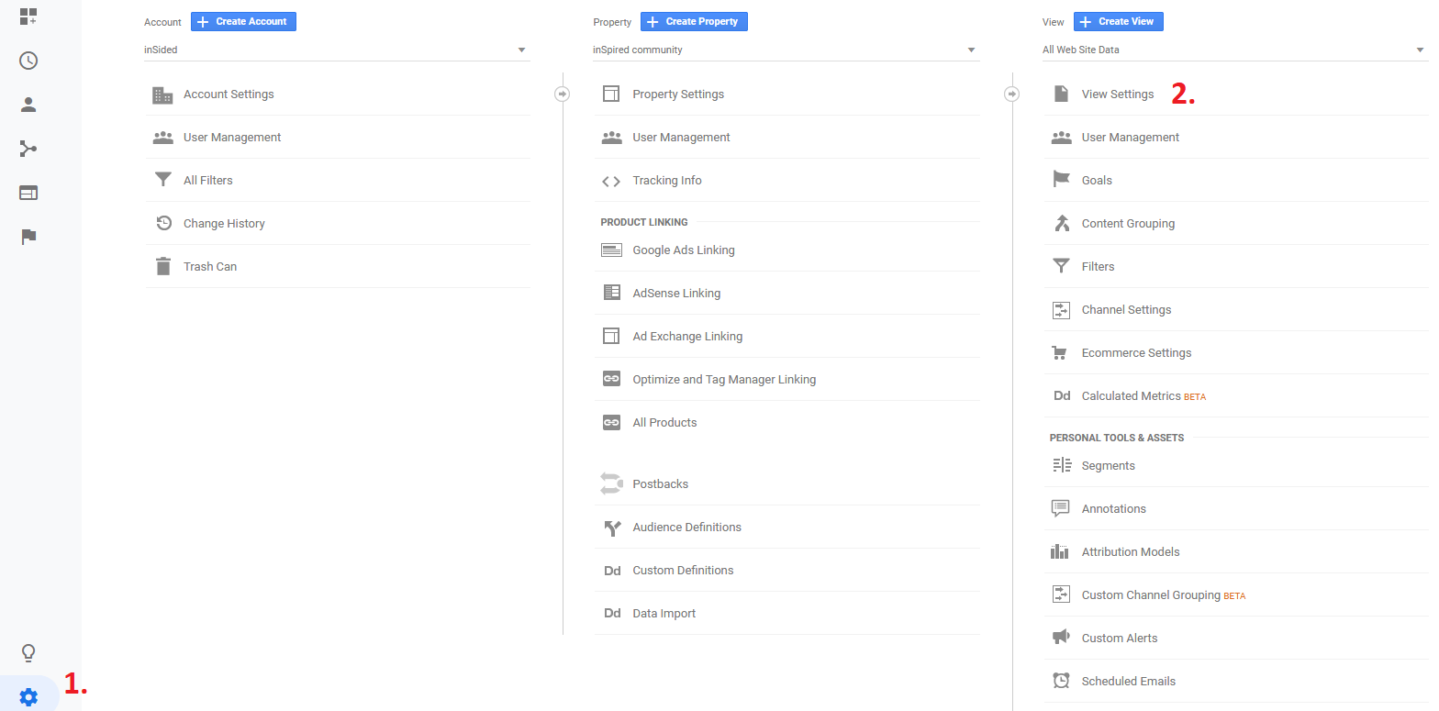The image size is (1439, 711).
Task: Click the Create View button
Action: click(x=1119, y=21)
